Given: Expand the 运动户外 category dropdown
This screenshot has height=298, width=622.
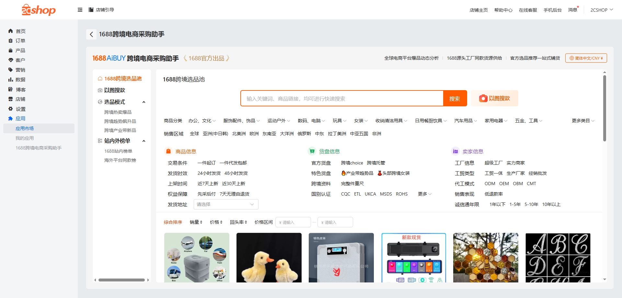Looking at the screenshot, I should pos(279,121).
